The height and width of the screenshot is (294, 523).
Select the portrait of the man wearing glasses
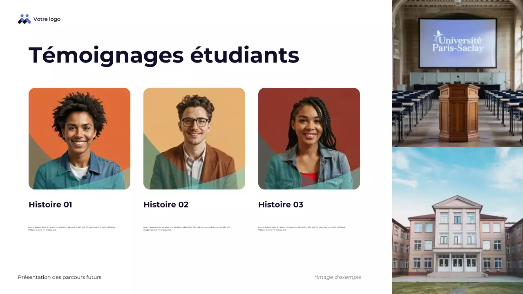194,138
